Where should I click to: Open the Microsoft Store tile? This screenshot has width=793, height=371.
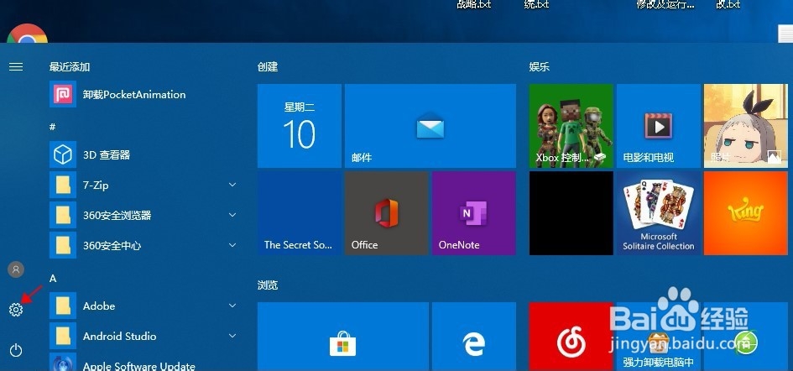click(x=343, y=337)
